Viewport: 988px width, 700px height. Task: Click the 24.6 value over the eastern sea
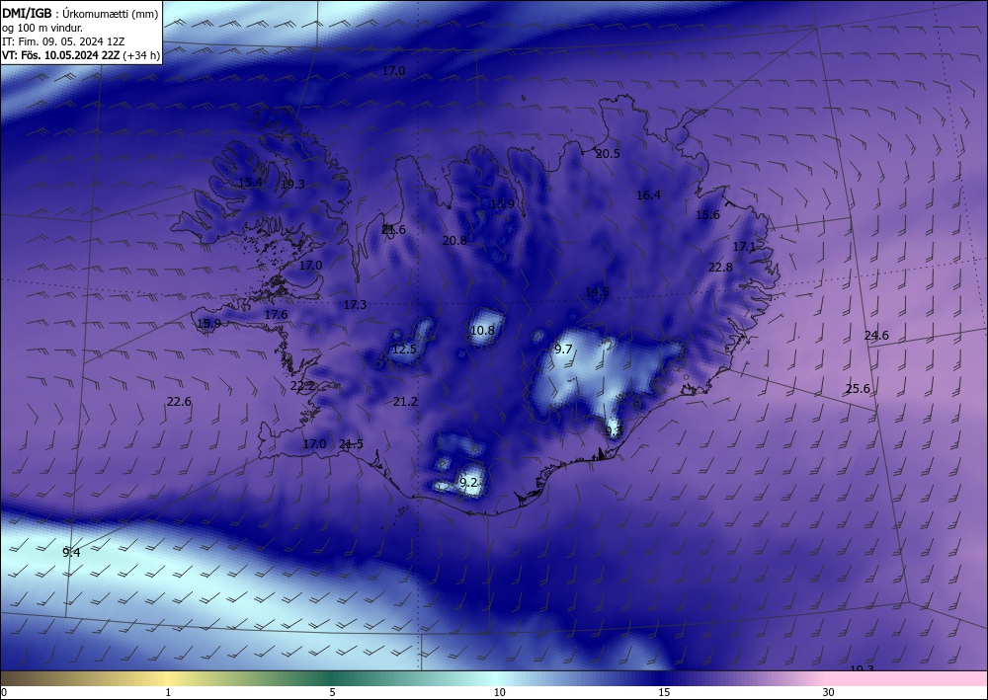point(876,335)
